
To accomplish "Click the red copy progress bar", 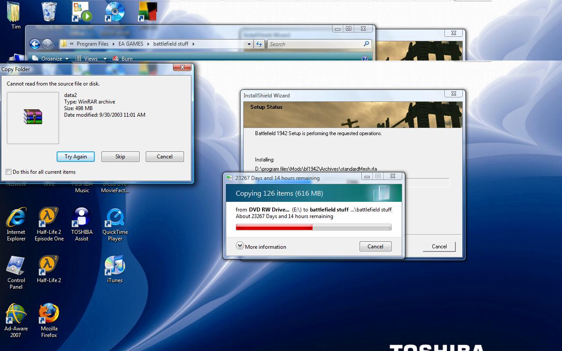I will [x=313, y=227].
